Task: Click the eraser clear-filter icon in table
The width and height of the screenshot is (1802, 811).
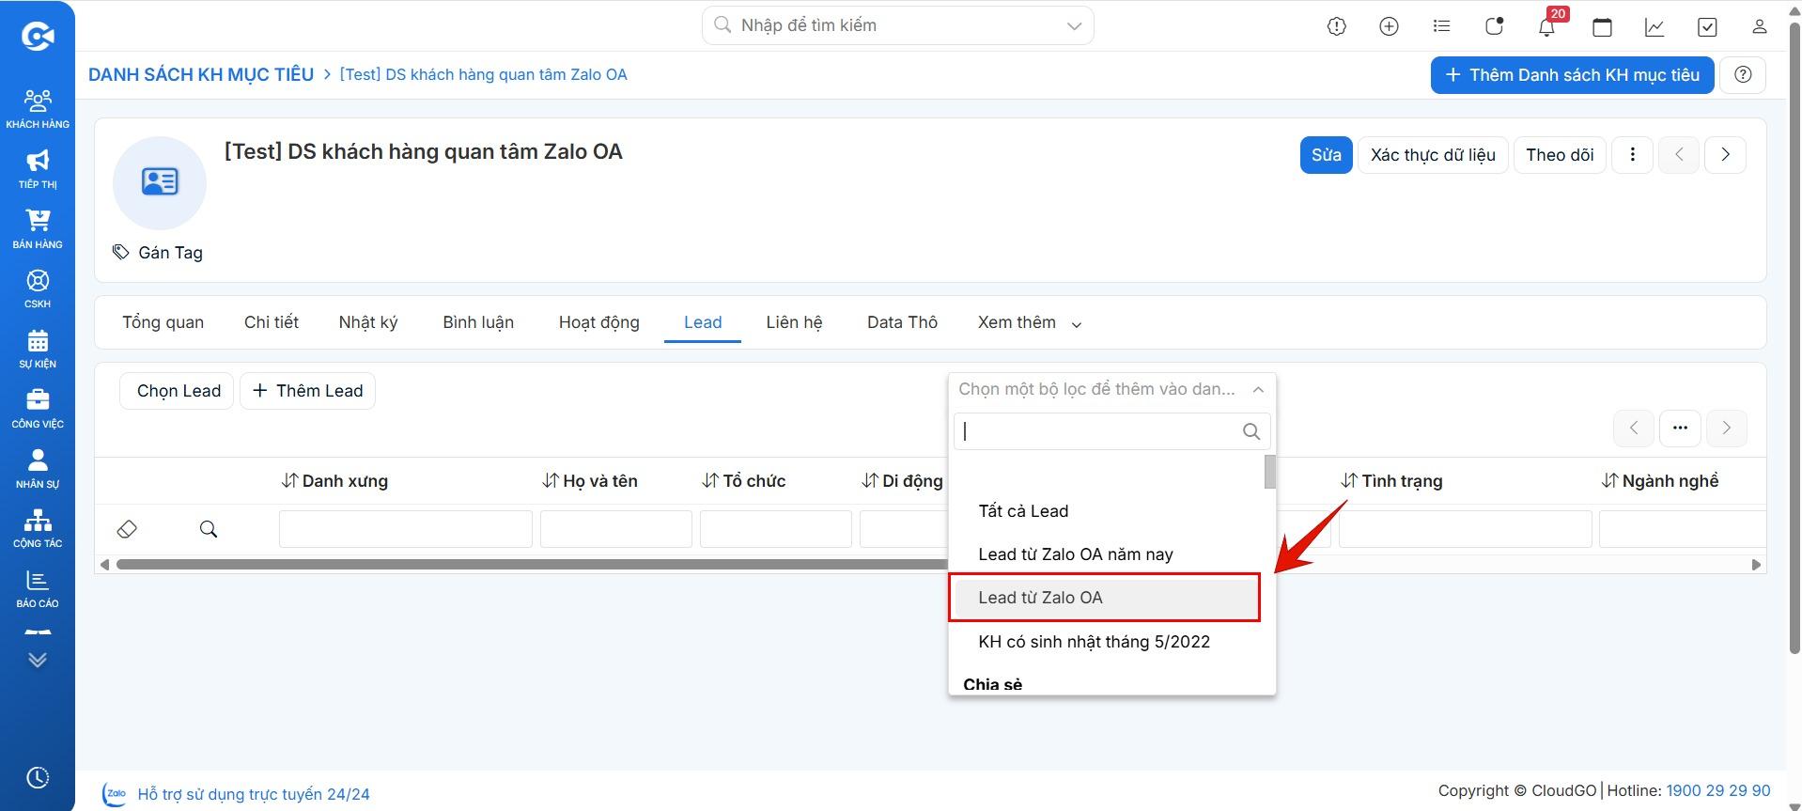Action: click(127, 529)
